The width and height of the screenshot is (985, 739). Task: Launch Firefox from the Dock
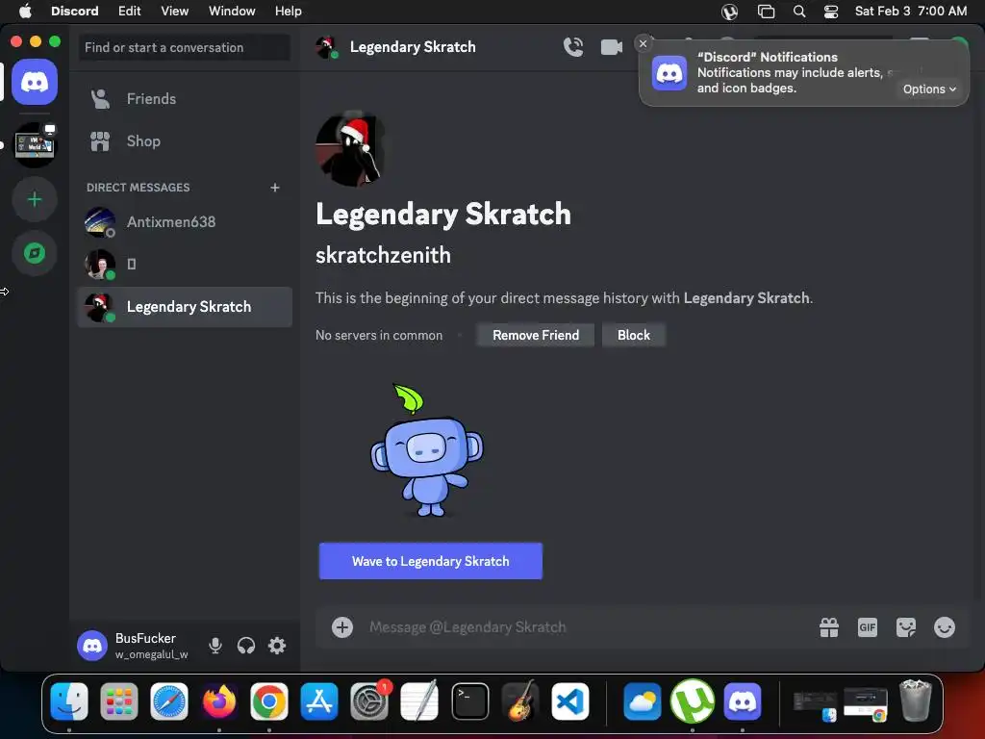pos(219,701)
